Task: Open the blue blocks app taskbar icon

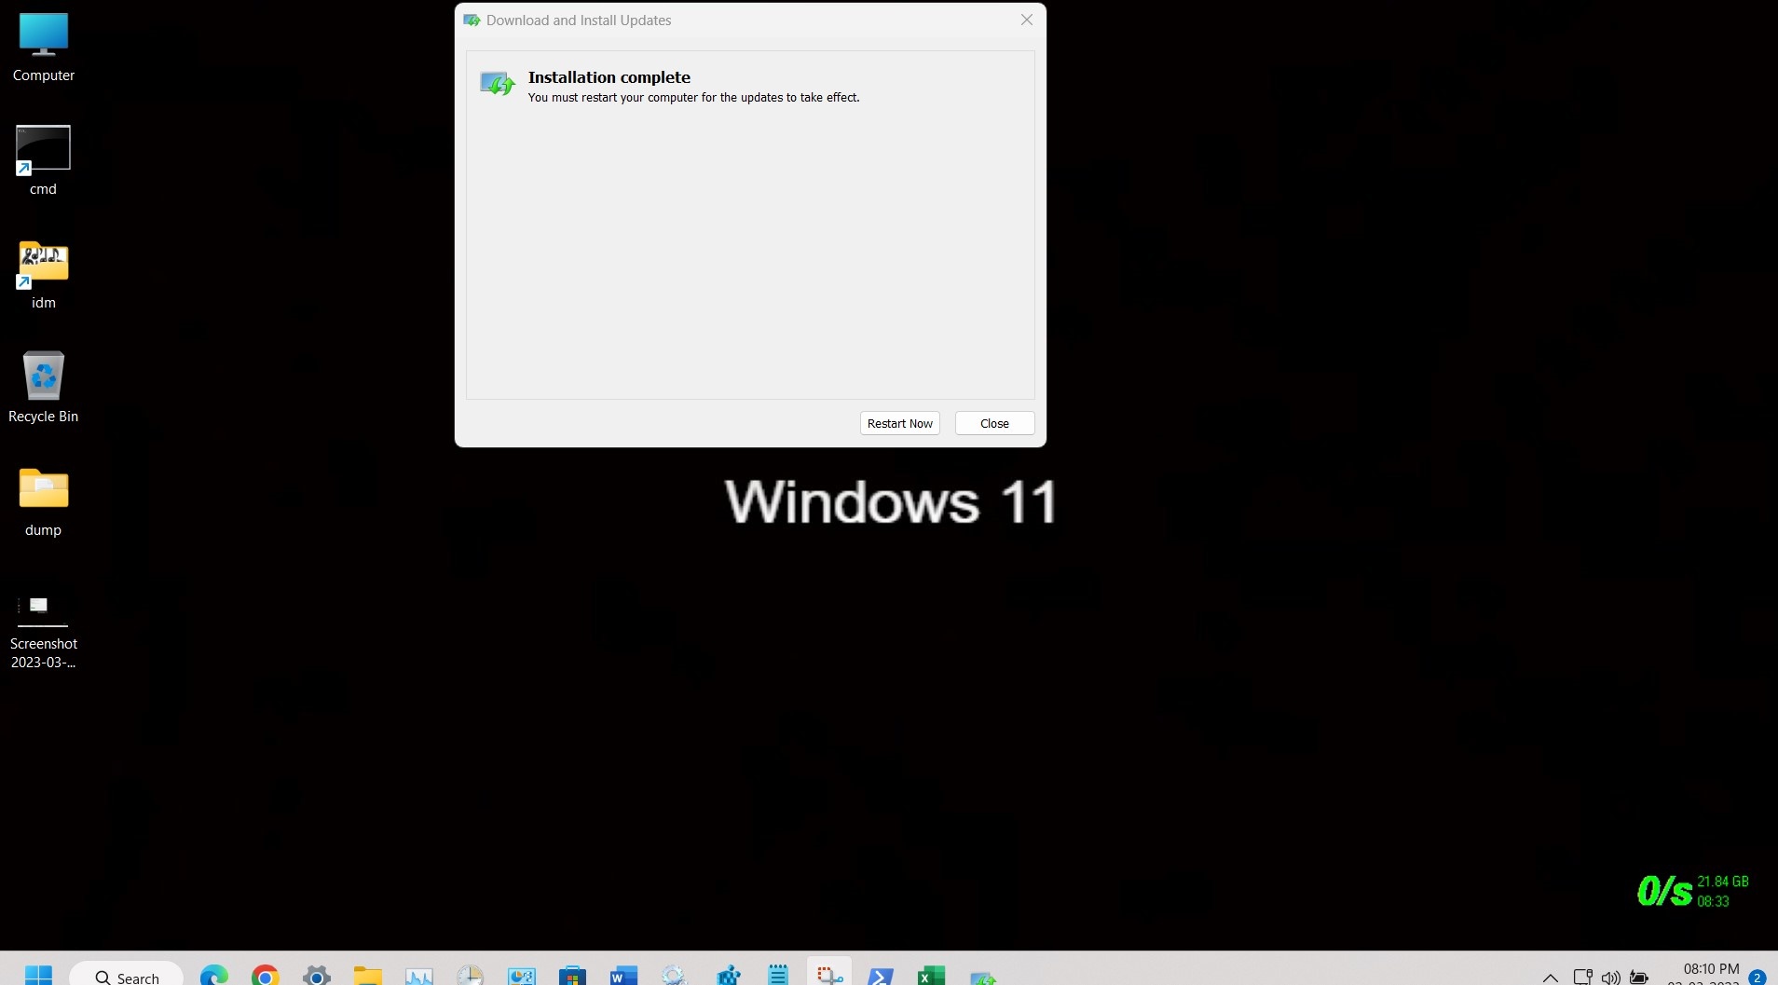Action: pos(728,976)
